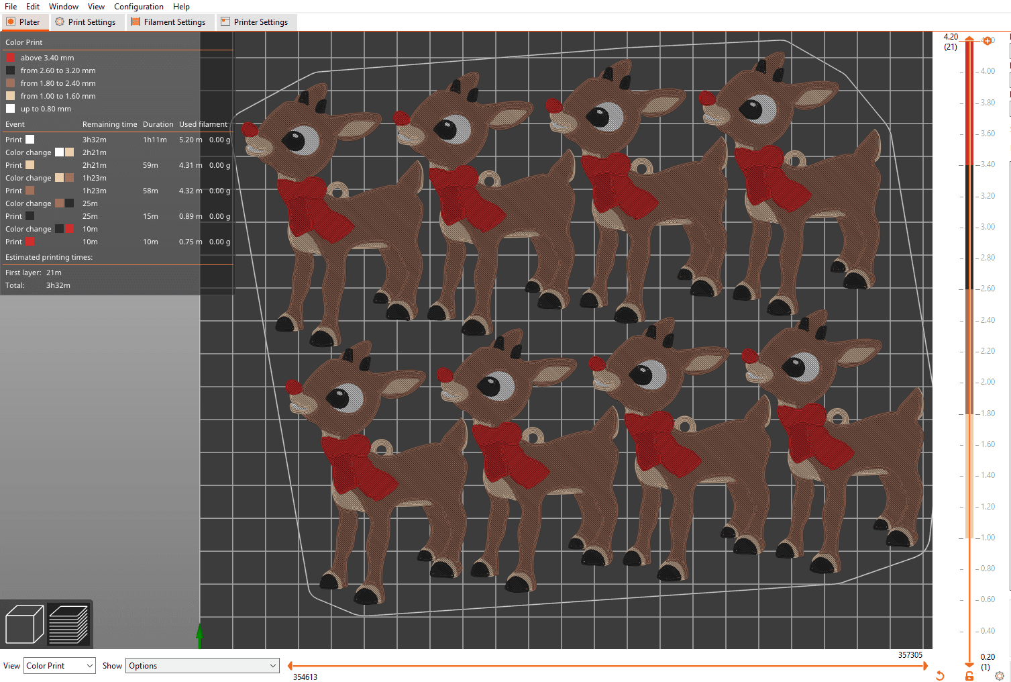This screenshot has width=1011, height=682.
Task: Click the Print Settings cog icon
Action: click(60, 21)
